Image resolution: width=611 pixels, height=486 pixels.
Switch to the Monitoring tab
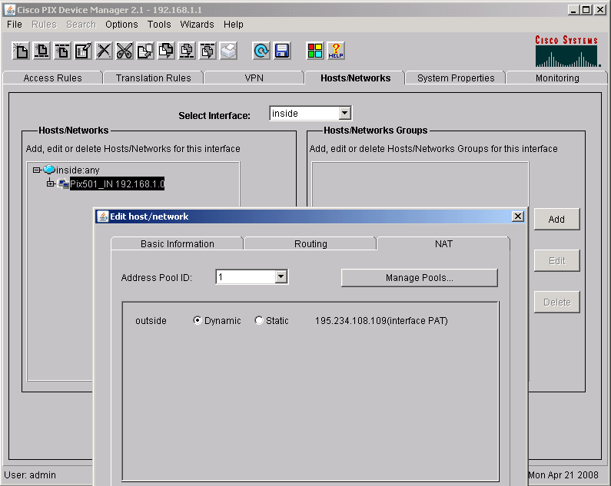click(557, 78)
